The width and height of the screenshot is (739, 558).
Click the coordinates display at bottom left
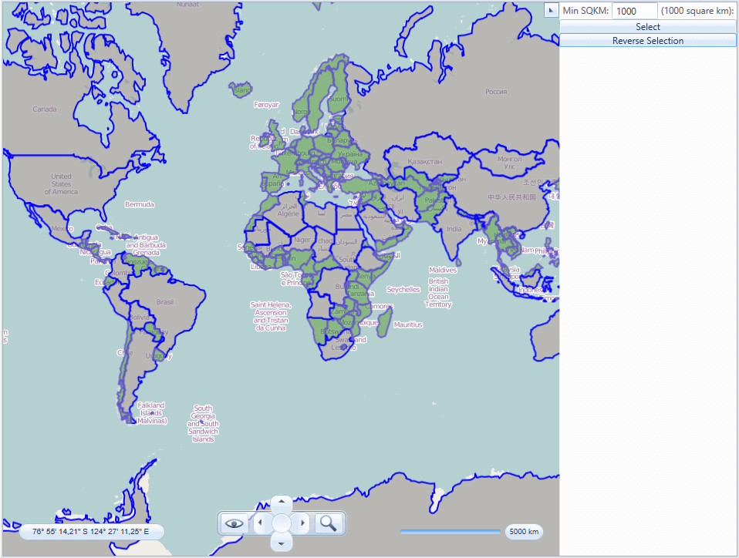(93, 531)
